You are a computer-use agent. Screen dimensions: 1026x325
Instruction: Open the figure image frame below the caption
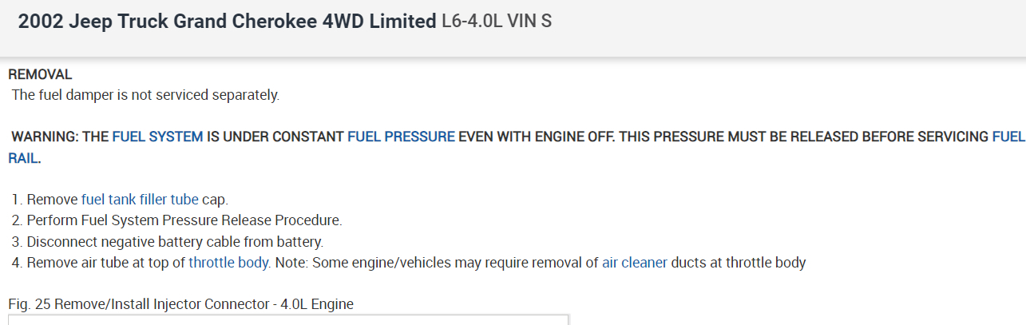(x=287, y=319)
